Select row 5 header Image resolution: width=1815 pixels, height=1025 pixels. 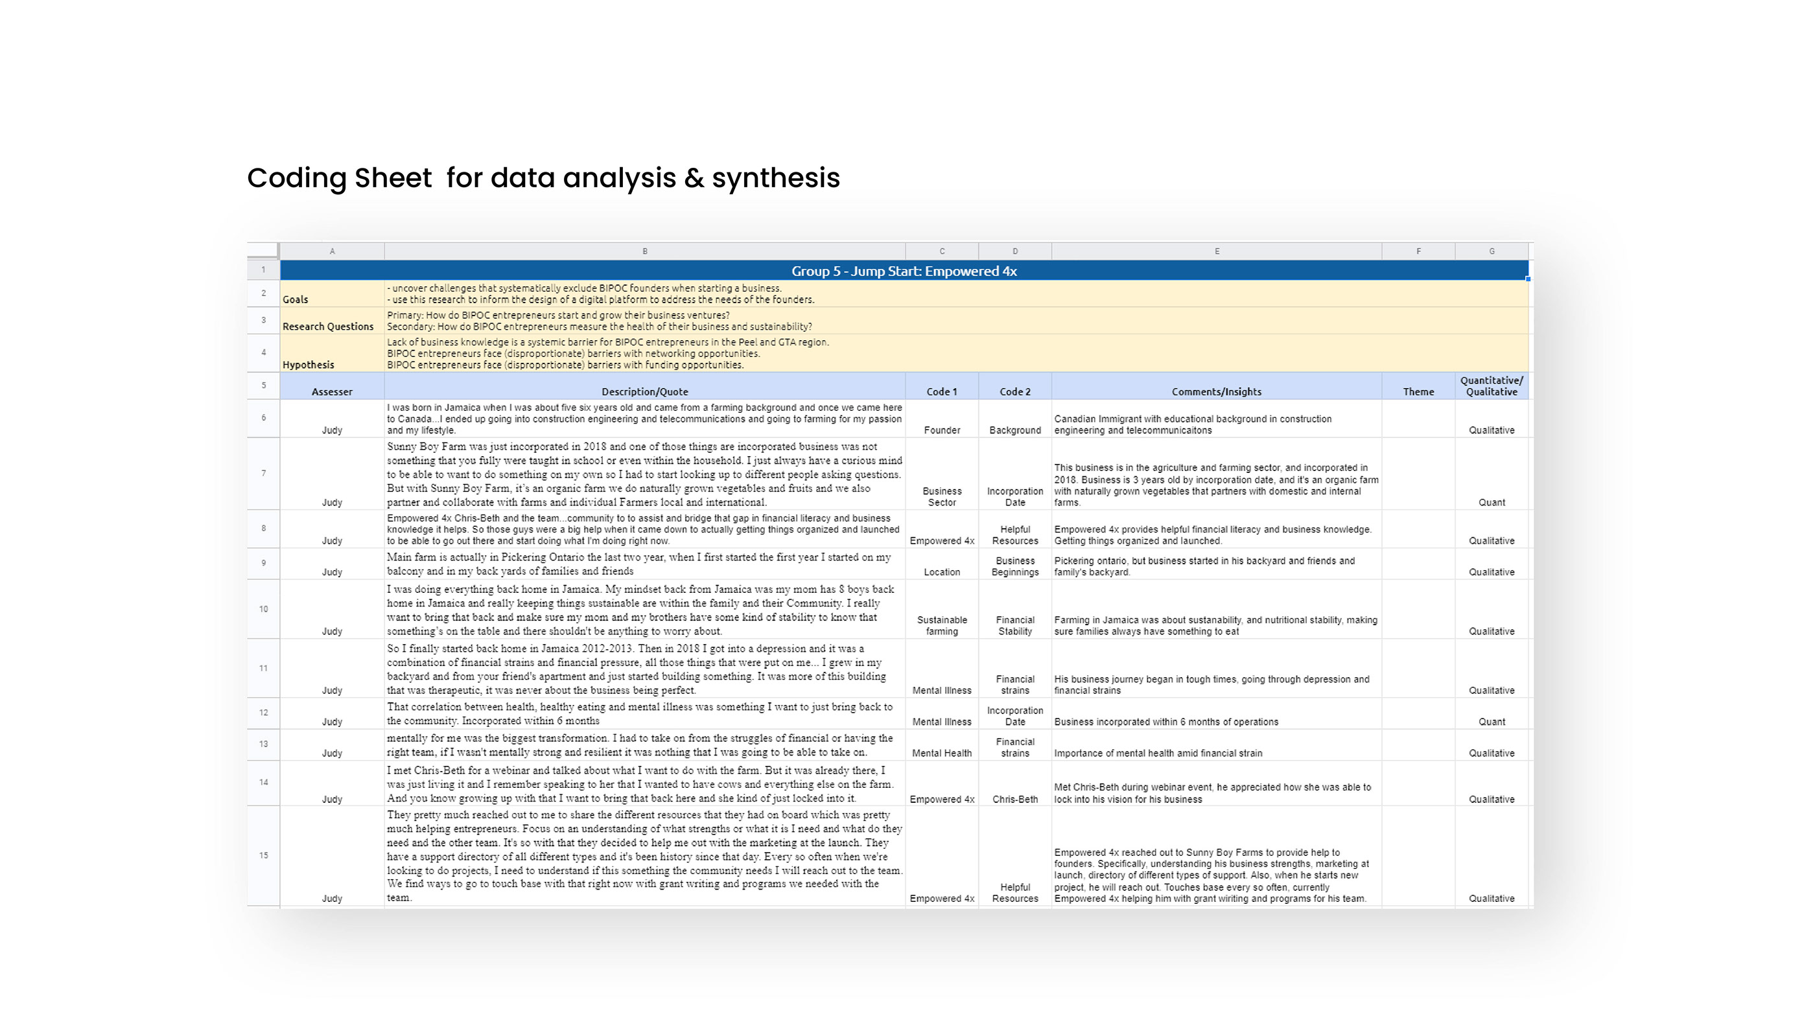click(x=264, y=386)
